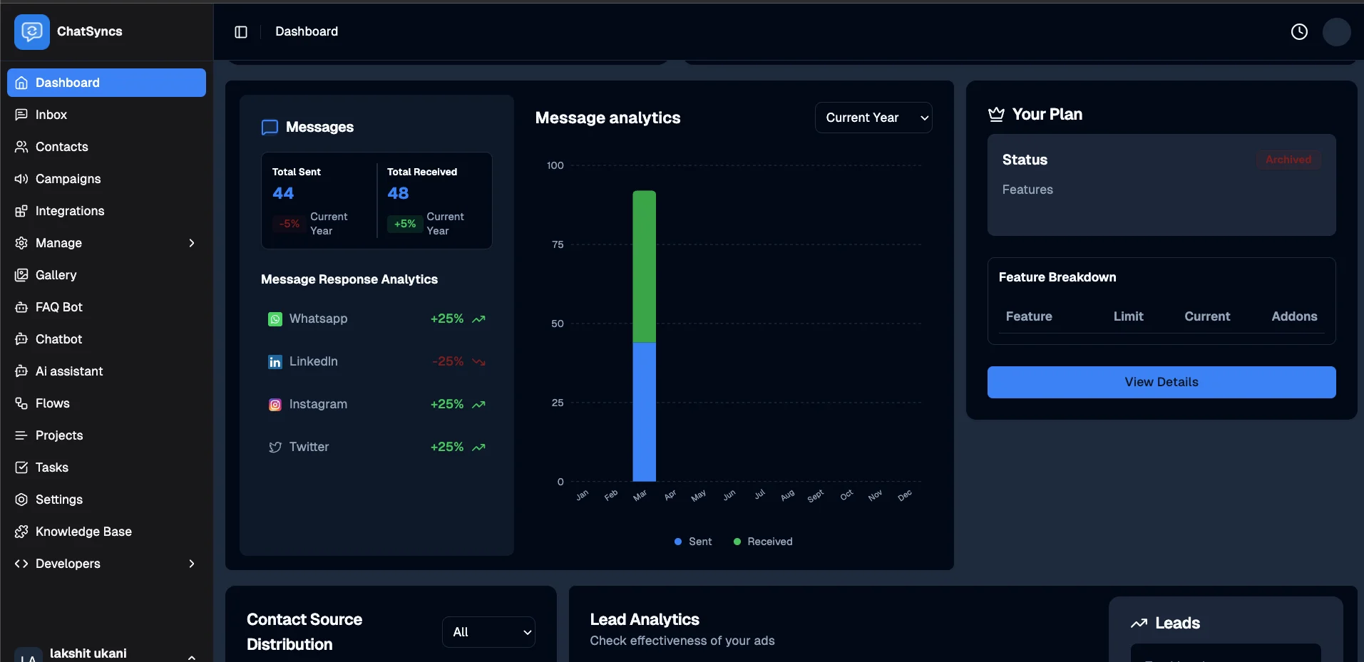Click the chat bubble icon beside Messages

(269, 127)
